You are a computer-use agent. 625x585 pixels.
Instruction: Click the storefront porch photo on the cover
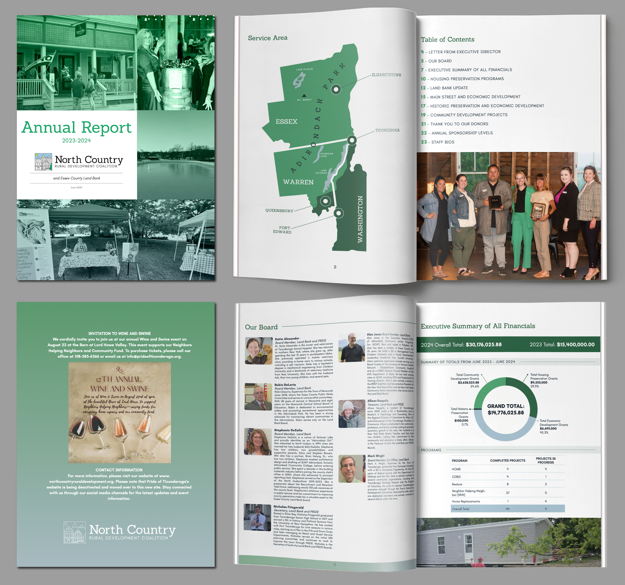click(77, 63)
